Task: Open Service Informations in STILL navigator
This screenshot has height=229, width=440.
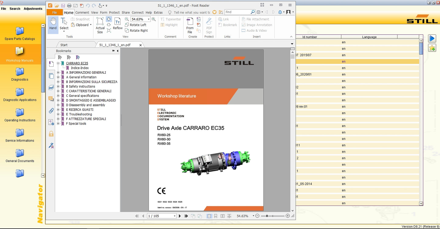Action: (20, 136)
